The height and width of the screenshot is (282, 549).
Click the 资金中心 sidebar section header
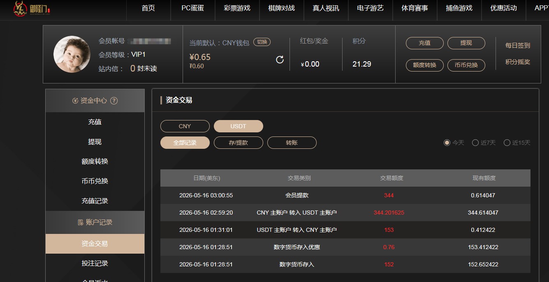(x=95, y=101)
